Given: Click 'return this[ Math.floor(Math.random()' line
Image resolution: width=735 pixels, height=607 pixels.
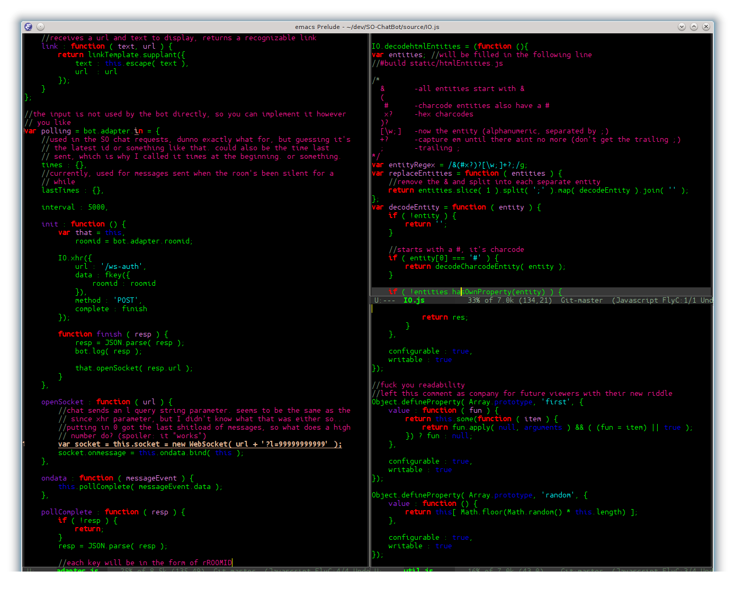Looking at the screenshot, I should tap(522, 512).
